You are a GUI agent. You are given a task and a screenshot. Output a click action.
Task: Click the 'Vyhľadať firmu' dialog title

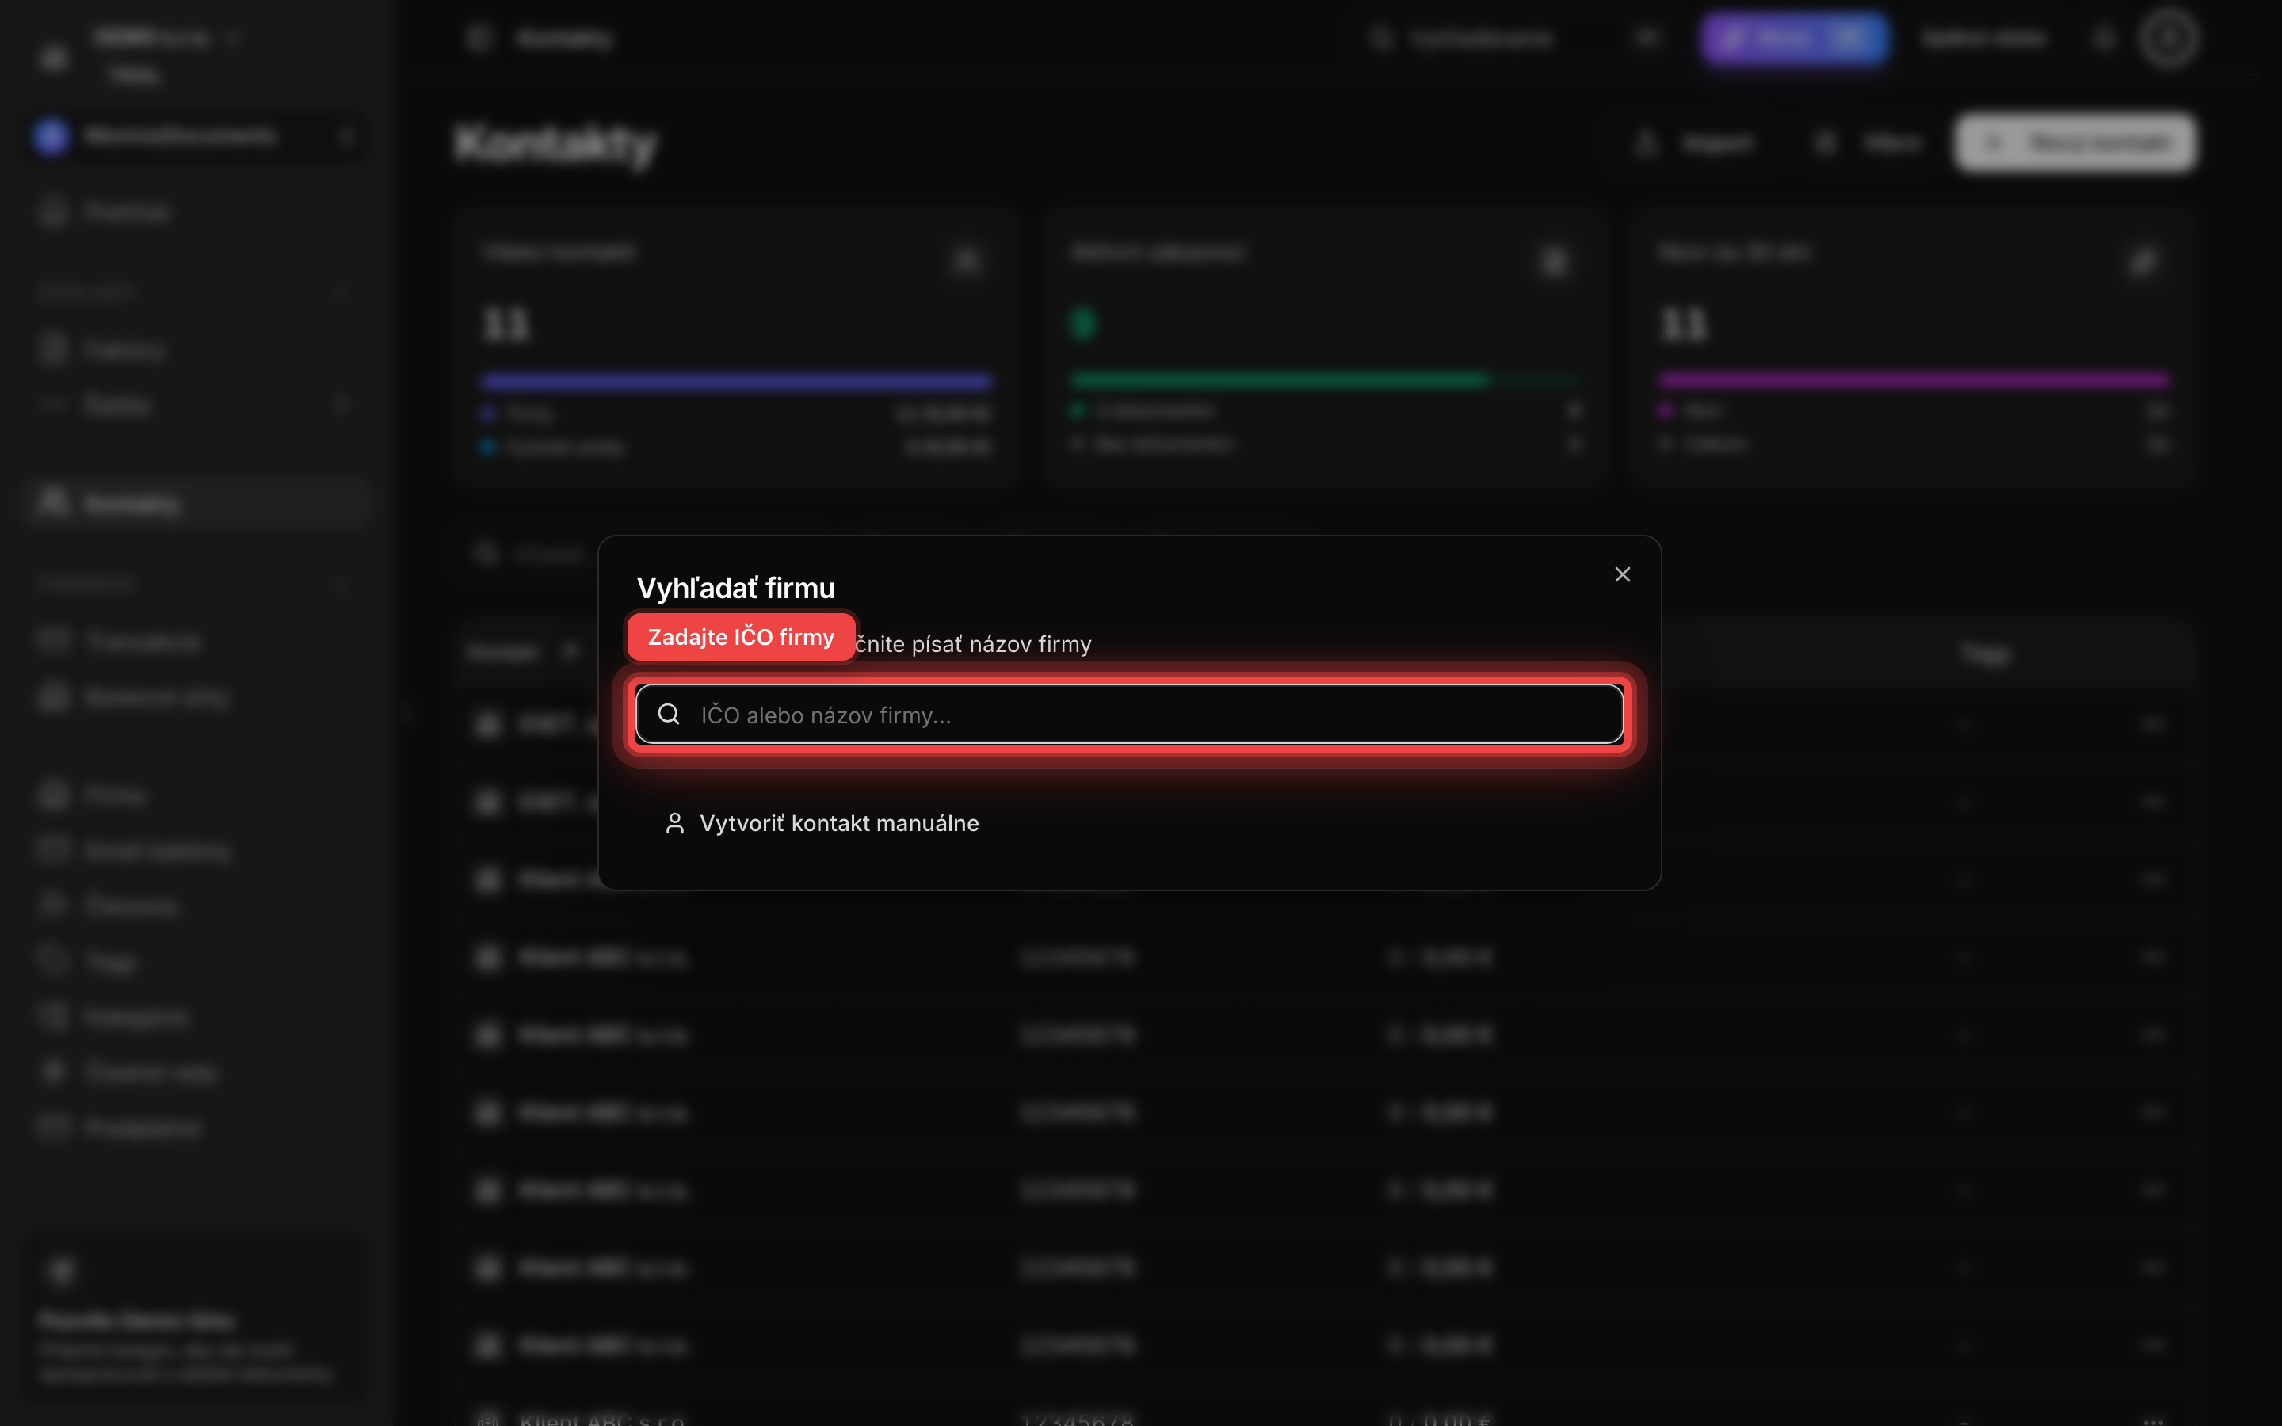point(735,588)
